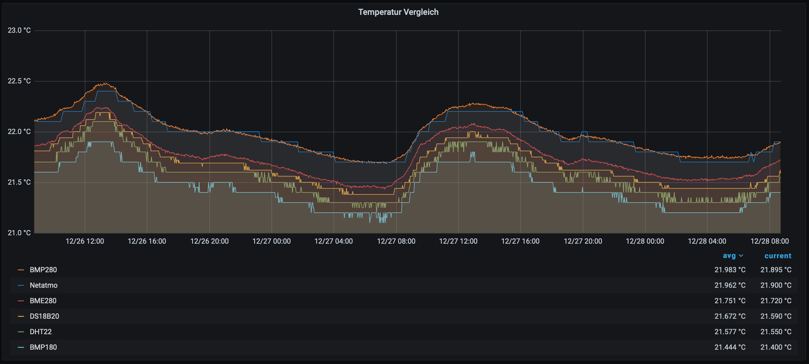Click the BMP280 orange color swatch
The image size is (809, 364).
pos(21,270)
